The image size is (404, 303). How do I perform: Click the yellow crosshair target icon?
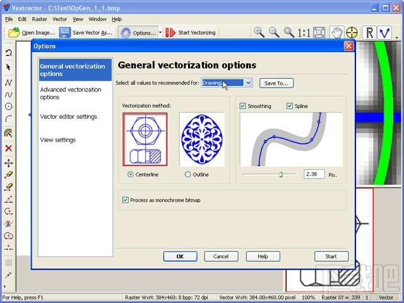(352, 33)
